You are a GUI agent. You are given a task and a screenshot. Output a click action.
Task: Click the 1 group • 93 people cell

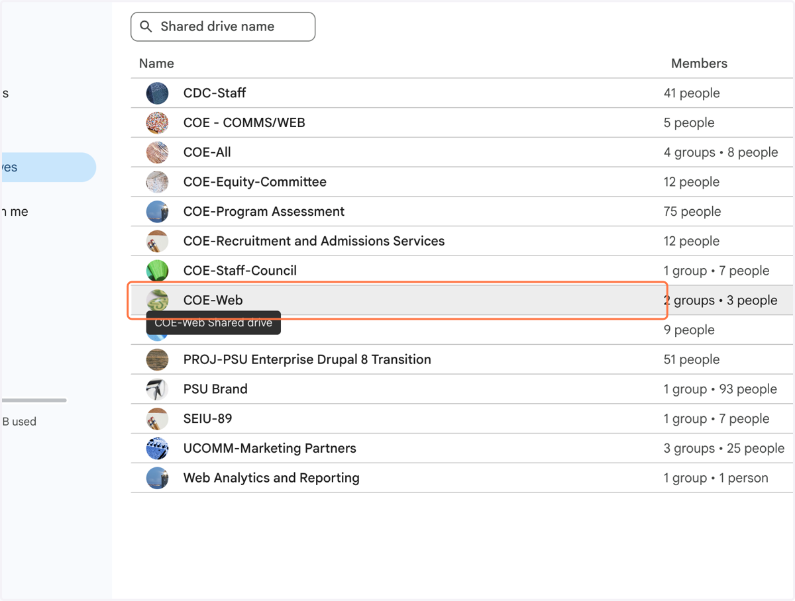tap(720, 389)
